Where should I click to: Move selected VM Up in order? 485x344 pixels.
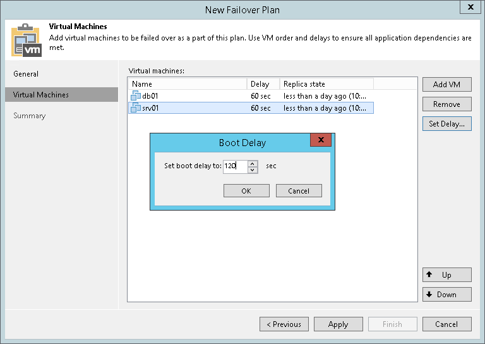(x=446, y=275)
